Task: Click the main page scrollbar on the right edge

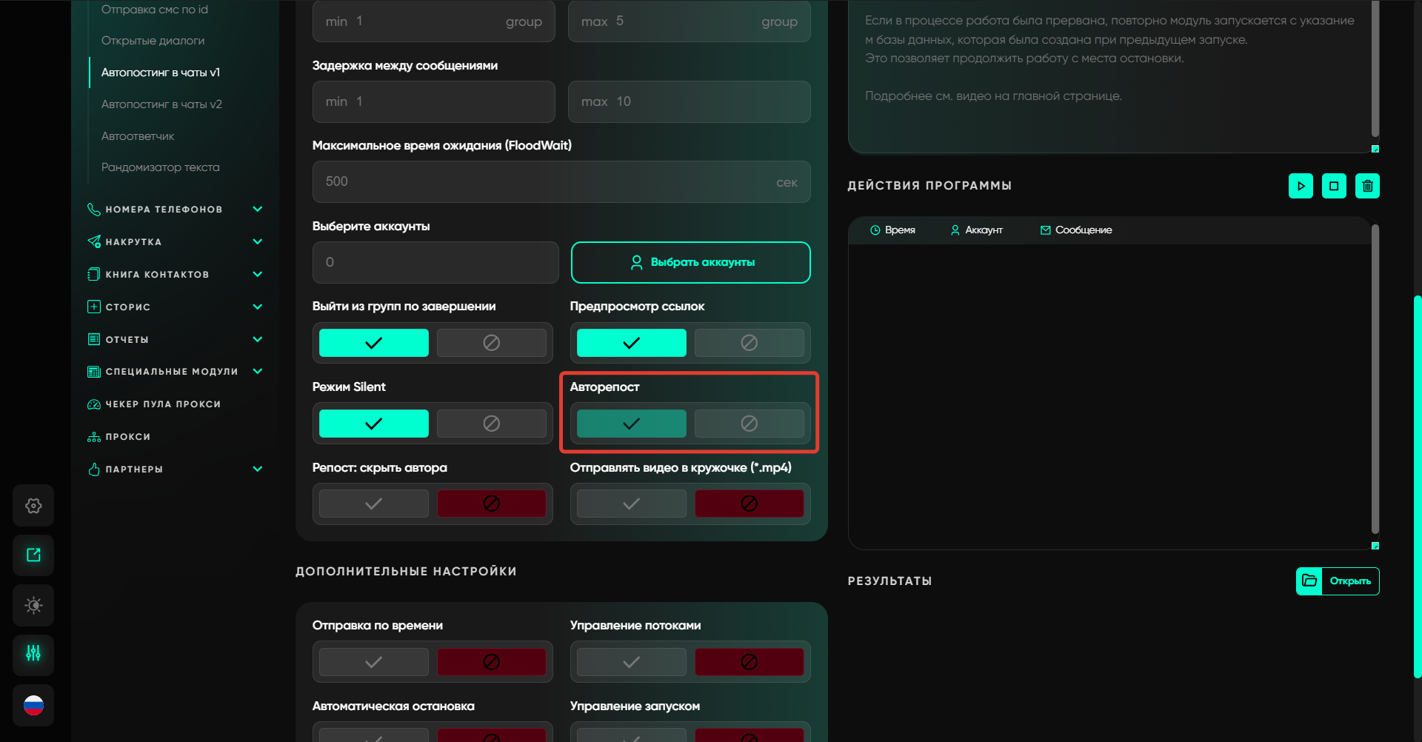Action: coord(1417,486)
